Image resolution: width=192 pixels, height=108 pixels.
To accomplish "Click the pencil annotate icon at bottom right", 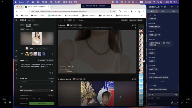I will click(172, 102).
